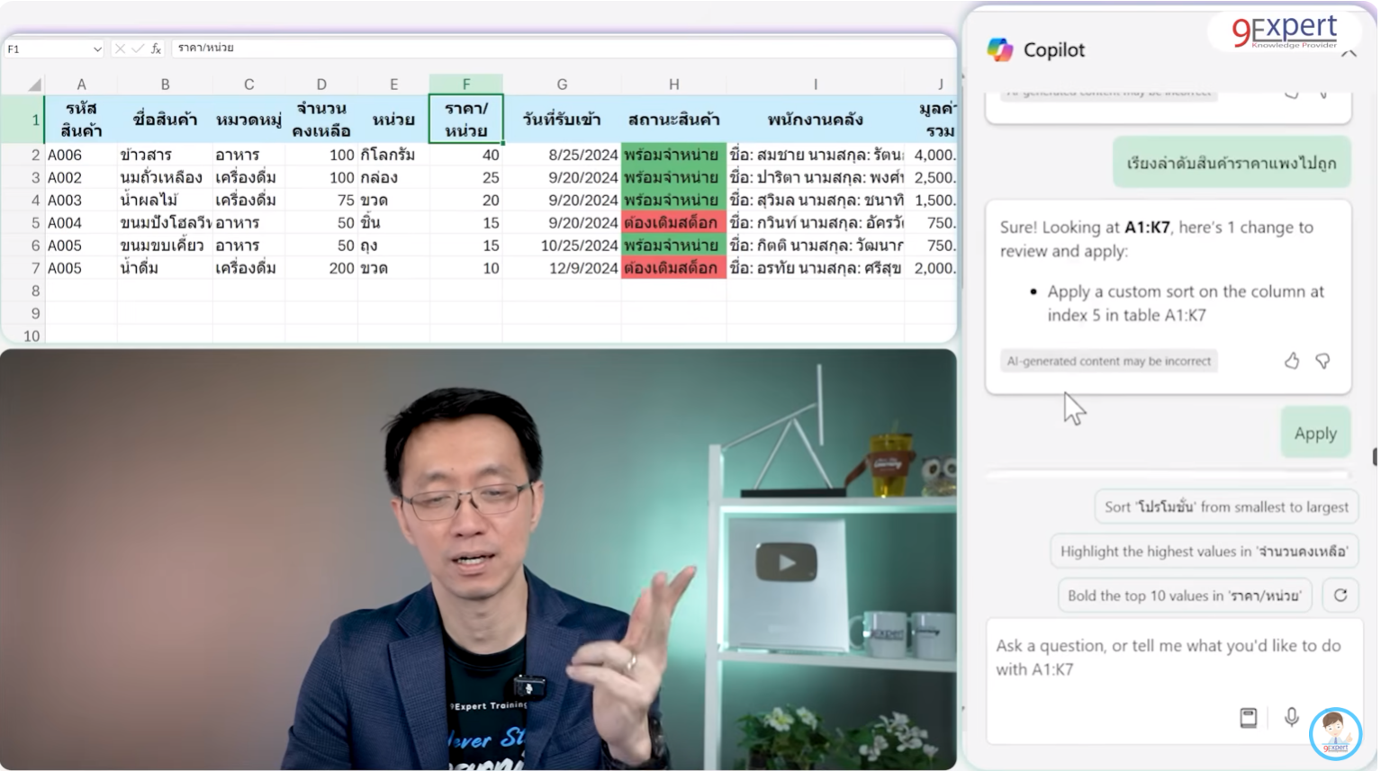The width and height of the screenshot is (1381, 771).
Task: Choose the 'Highlight the highest values' suggestion
Action: click(1203, 551)
